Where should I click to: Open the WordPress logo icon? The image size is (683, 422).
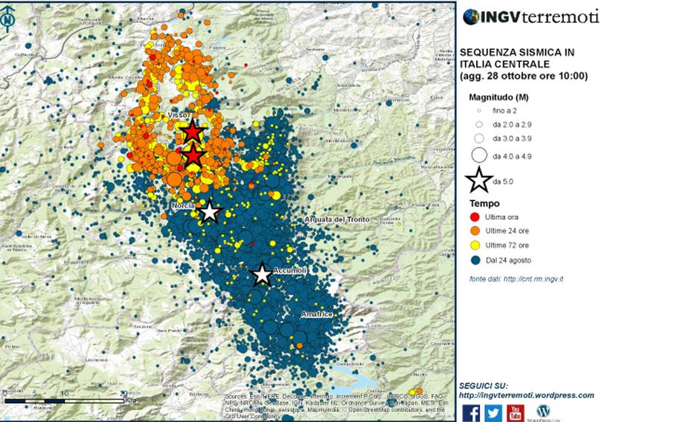coord(543,411)
